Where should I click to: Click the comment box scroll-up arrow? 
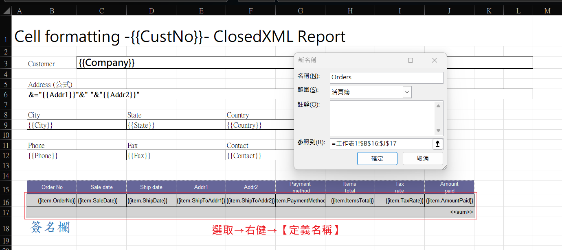point(438,106)
